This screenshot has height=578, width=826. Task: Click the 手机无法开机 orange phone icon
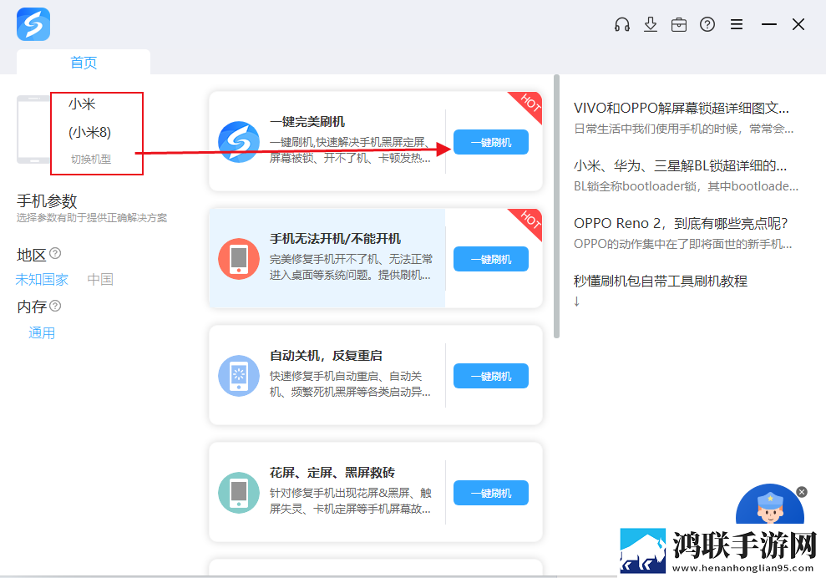[239, 259]
